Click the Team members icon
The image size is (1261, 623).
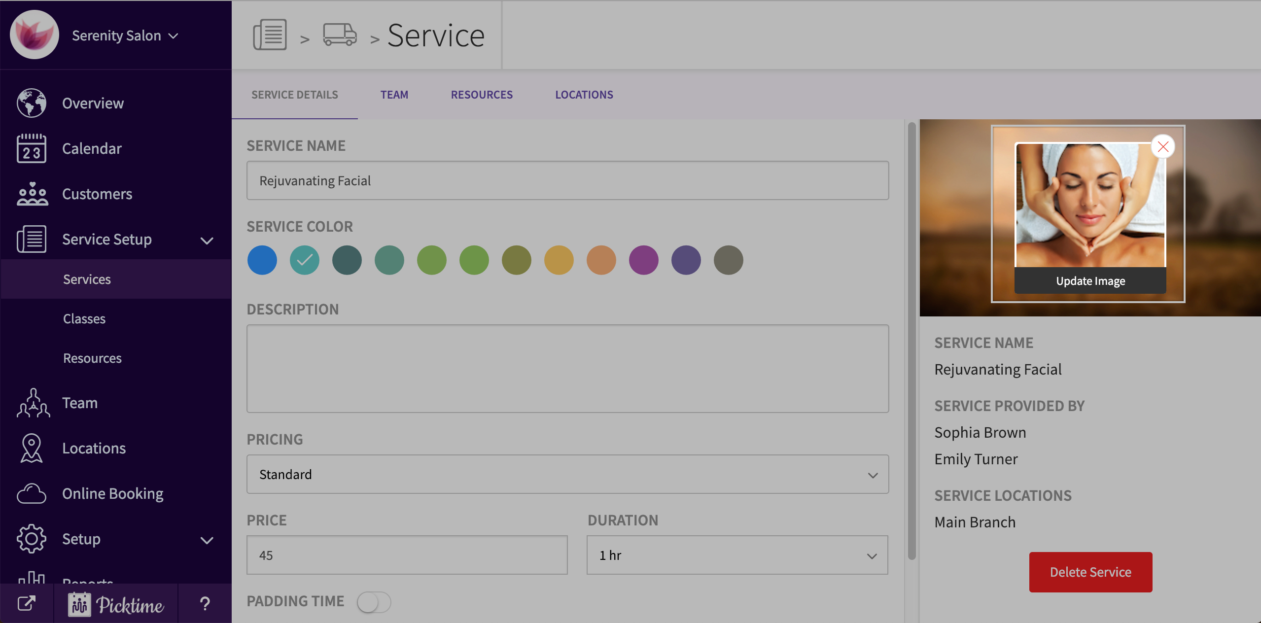(33, 403)
